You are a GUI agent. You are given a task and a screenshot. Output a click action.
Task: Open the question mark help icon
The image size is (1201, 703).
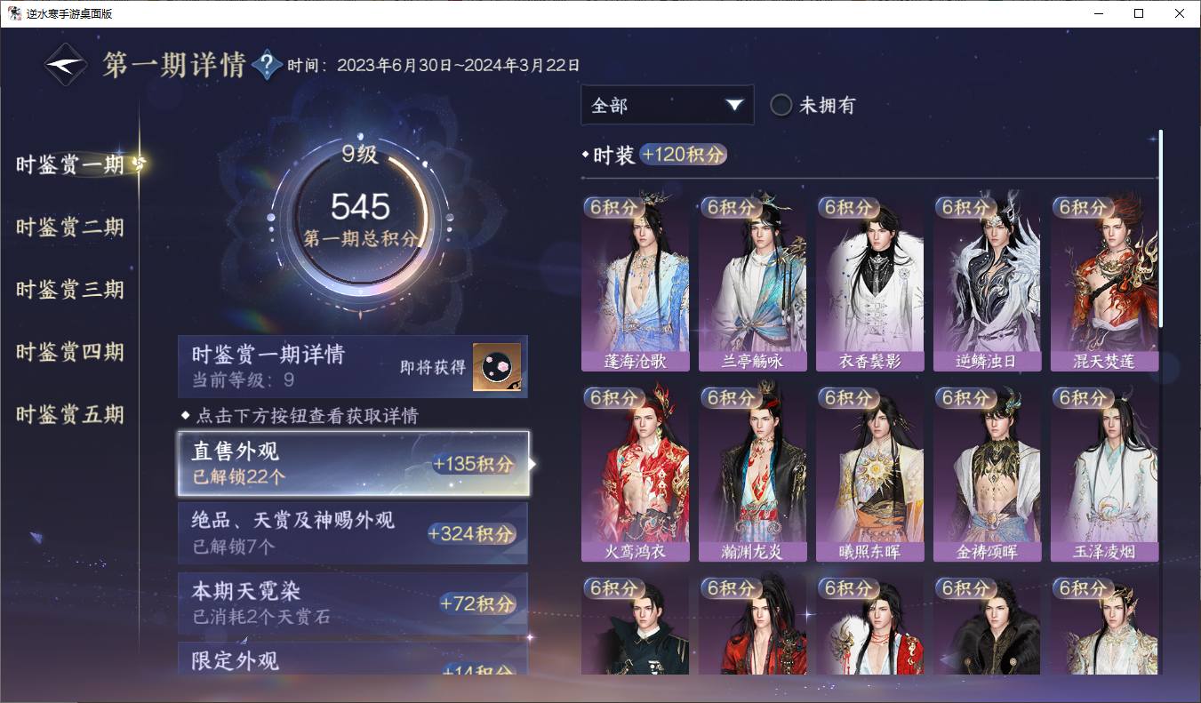[267, 65]
